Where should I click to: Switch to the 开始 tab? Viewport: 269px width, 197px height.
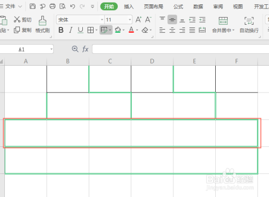(x=109, y=6)
